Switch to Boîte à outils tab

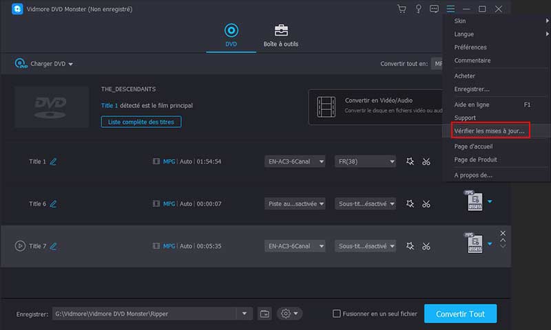tap(281, 35)
